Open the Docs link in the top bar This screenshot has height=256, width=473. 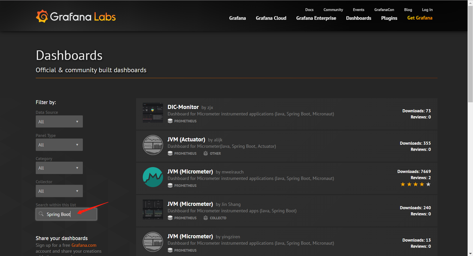[x=309, y=10]
